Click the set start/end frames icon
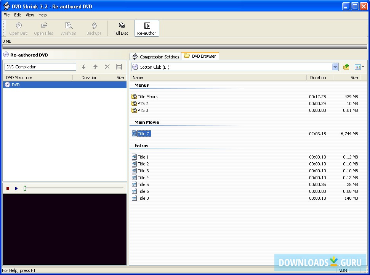The height and width of the screenshot is (275, 370). pos(119,67)
